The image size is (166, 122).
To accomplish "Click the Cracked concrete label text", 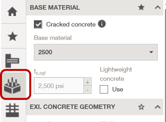I will tap(71, 24).
